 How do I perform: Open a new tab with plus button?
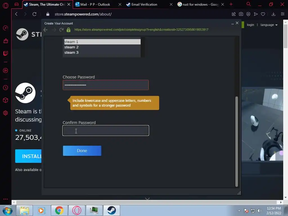pyautogui.click(x=231, y=4)
